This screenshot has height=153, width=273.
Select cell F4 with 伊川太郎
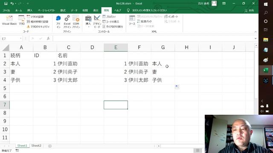click(x=139, y=80)
